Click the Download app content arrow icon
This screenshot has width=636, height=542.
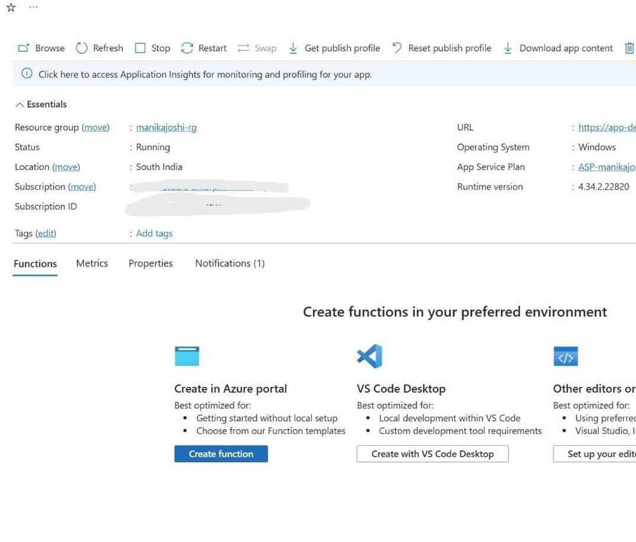[508, 48]
